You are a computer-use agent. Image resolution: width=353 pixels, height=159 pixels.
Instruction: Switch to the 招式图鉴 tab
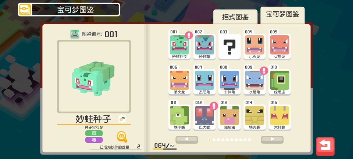tap(235, 17)
